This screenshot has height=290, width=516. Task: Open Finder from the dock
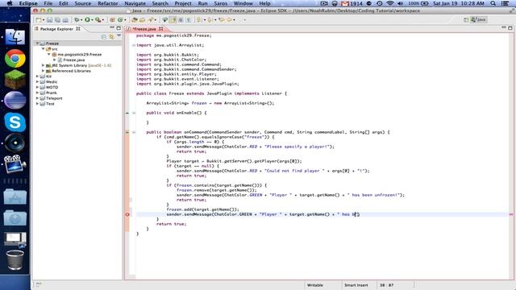[x=15, y=36]
